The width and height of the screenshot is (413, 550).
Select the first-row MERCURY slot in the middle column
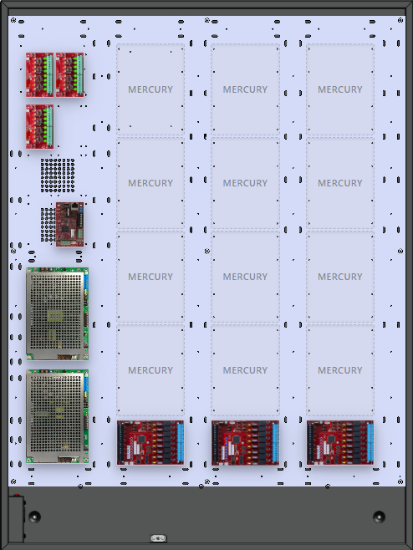click(245, 89)
